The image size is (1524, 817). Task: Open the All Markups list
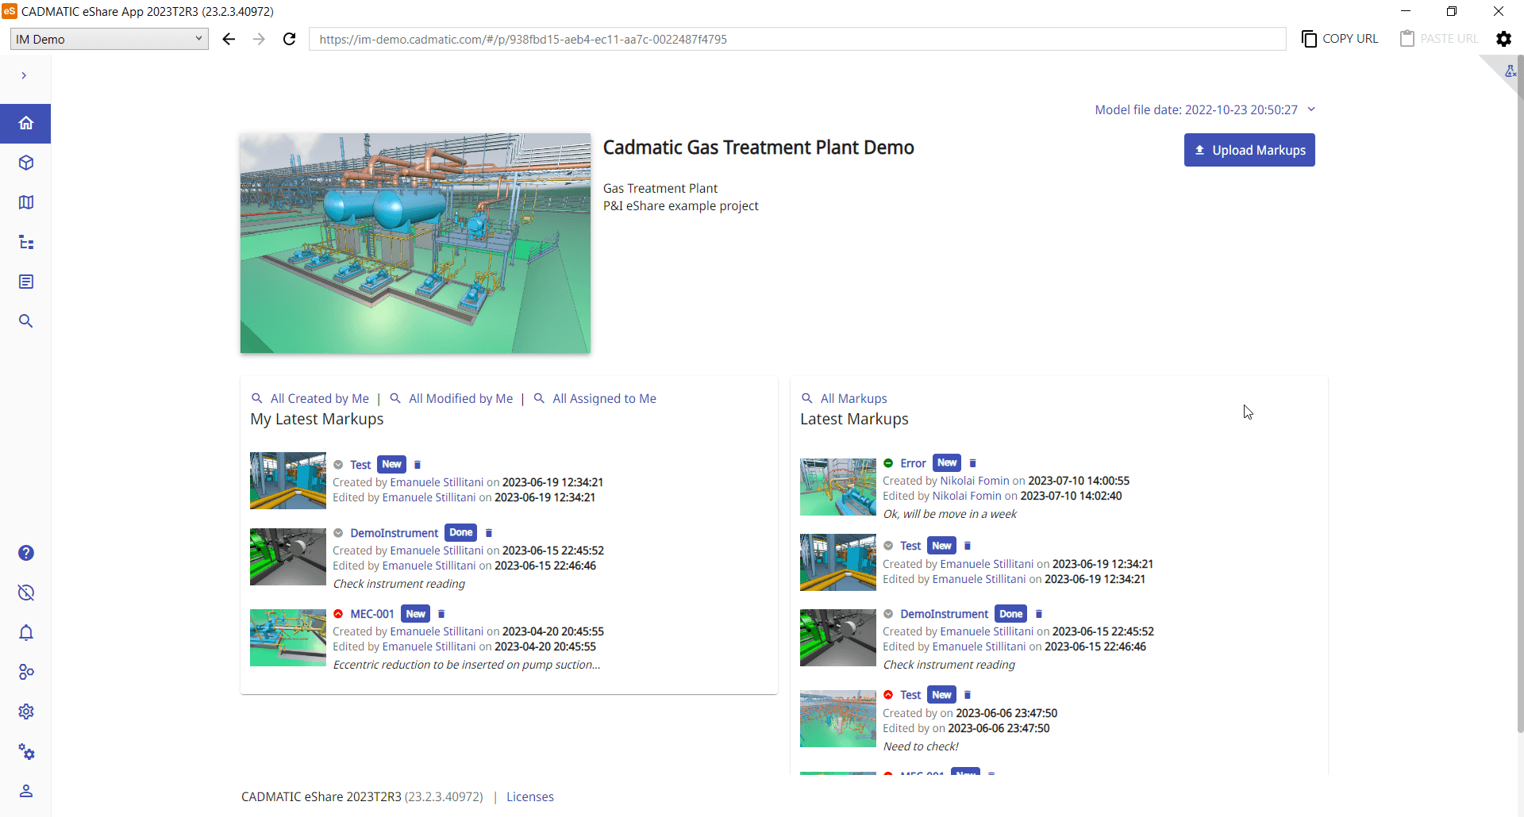(853, 398)
